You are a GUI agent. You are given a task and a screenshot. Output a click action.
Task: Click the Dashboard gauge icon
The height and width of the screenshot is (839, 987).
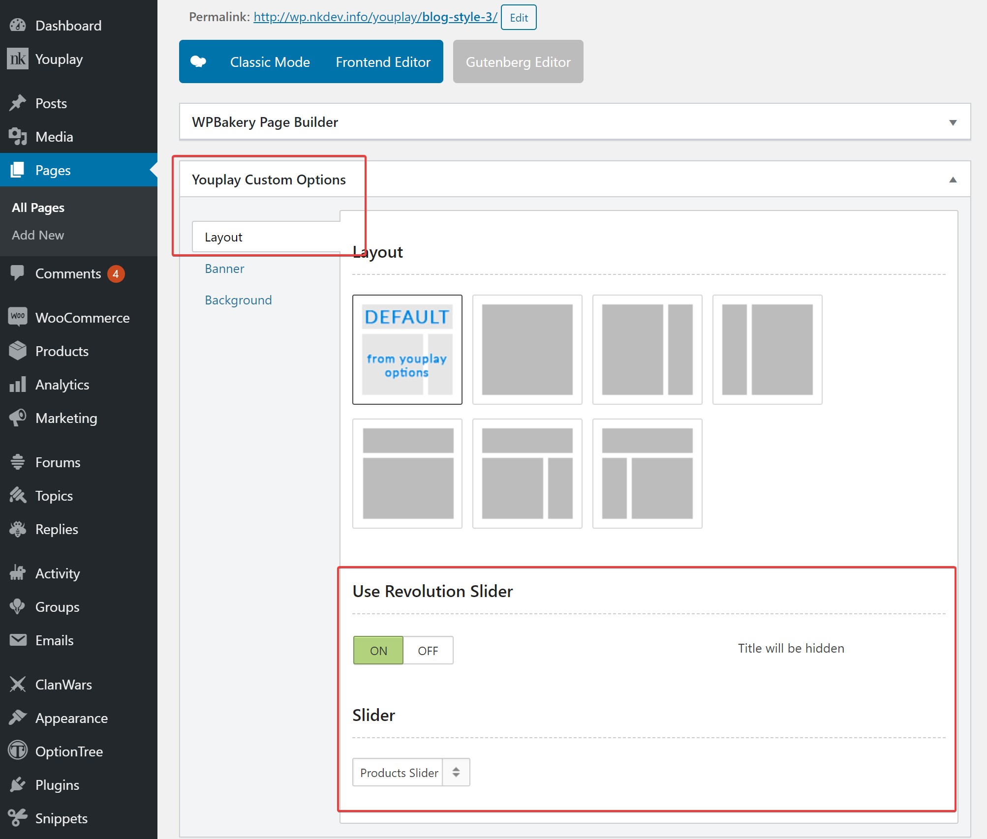pos(18,25)
